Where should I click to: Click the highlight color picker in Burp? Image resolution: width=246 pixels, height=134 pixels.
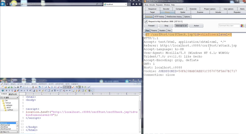pos(242,26)
